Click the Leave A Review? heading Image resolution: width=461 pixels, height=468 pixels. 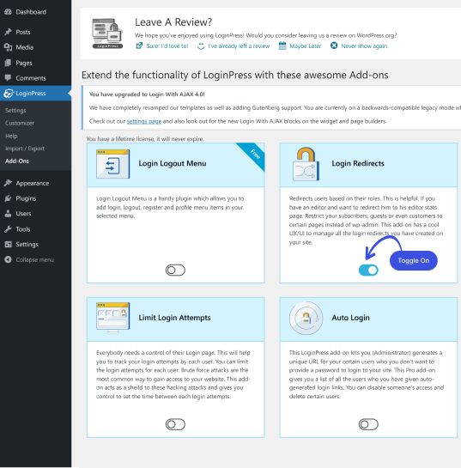click(x=173, y=22)
